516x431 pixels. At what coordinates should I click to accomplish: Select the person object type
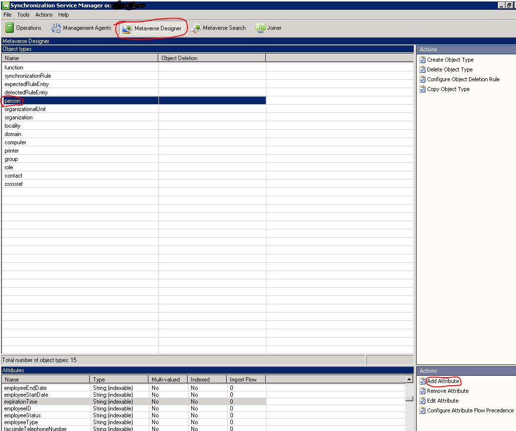click(x=134, y=100)
